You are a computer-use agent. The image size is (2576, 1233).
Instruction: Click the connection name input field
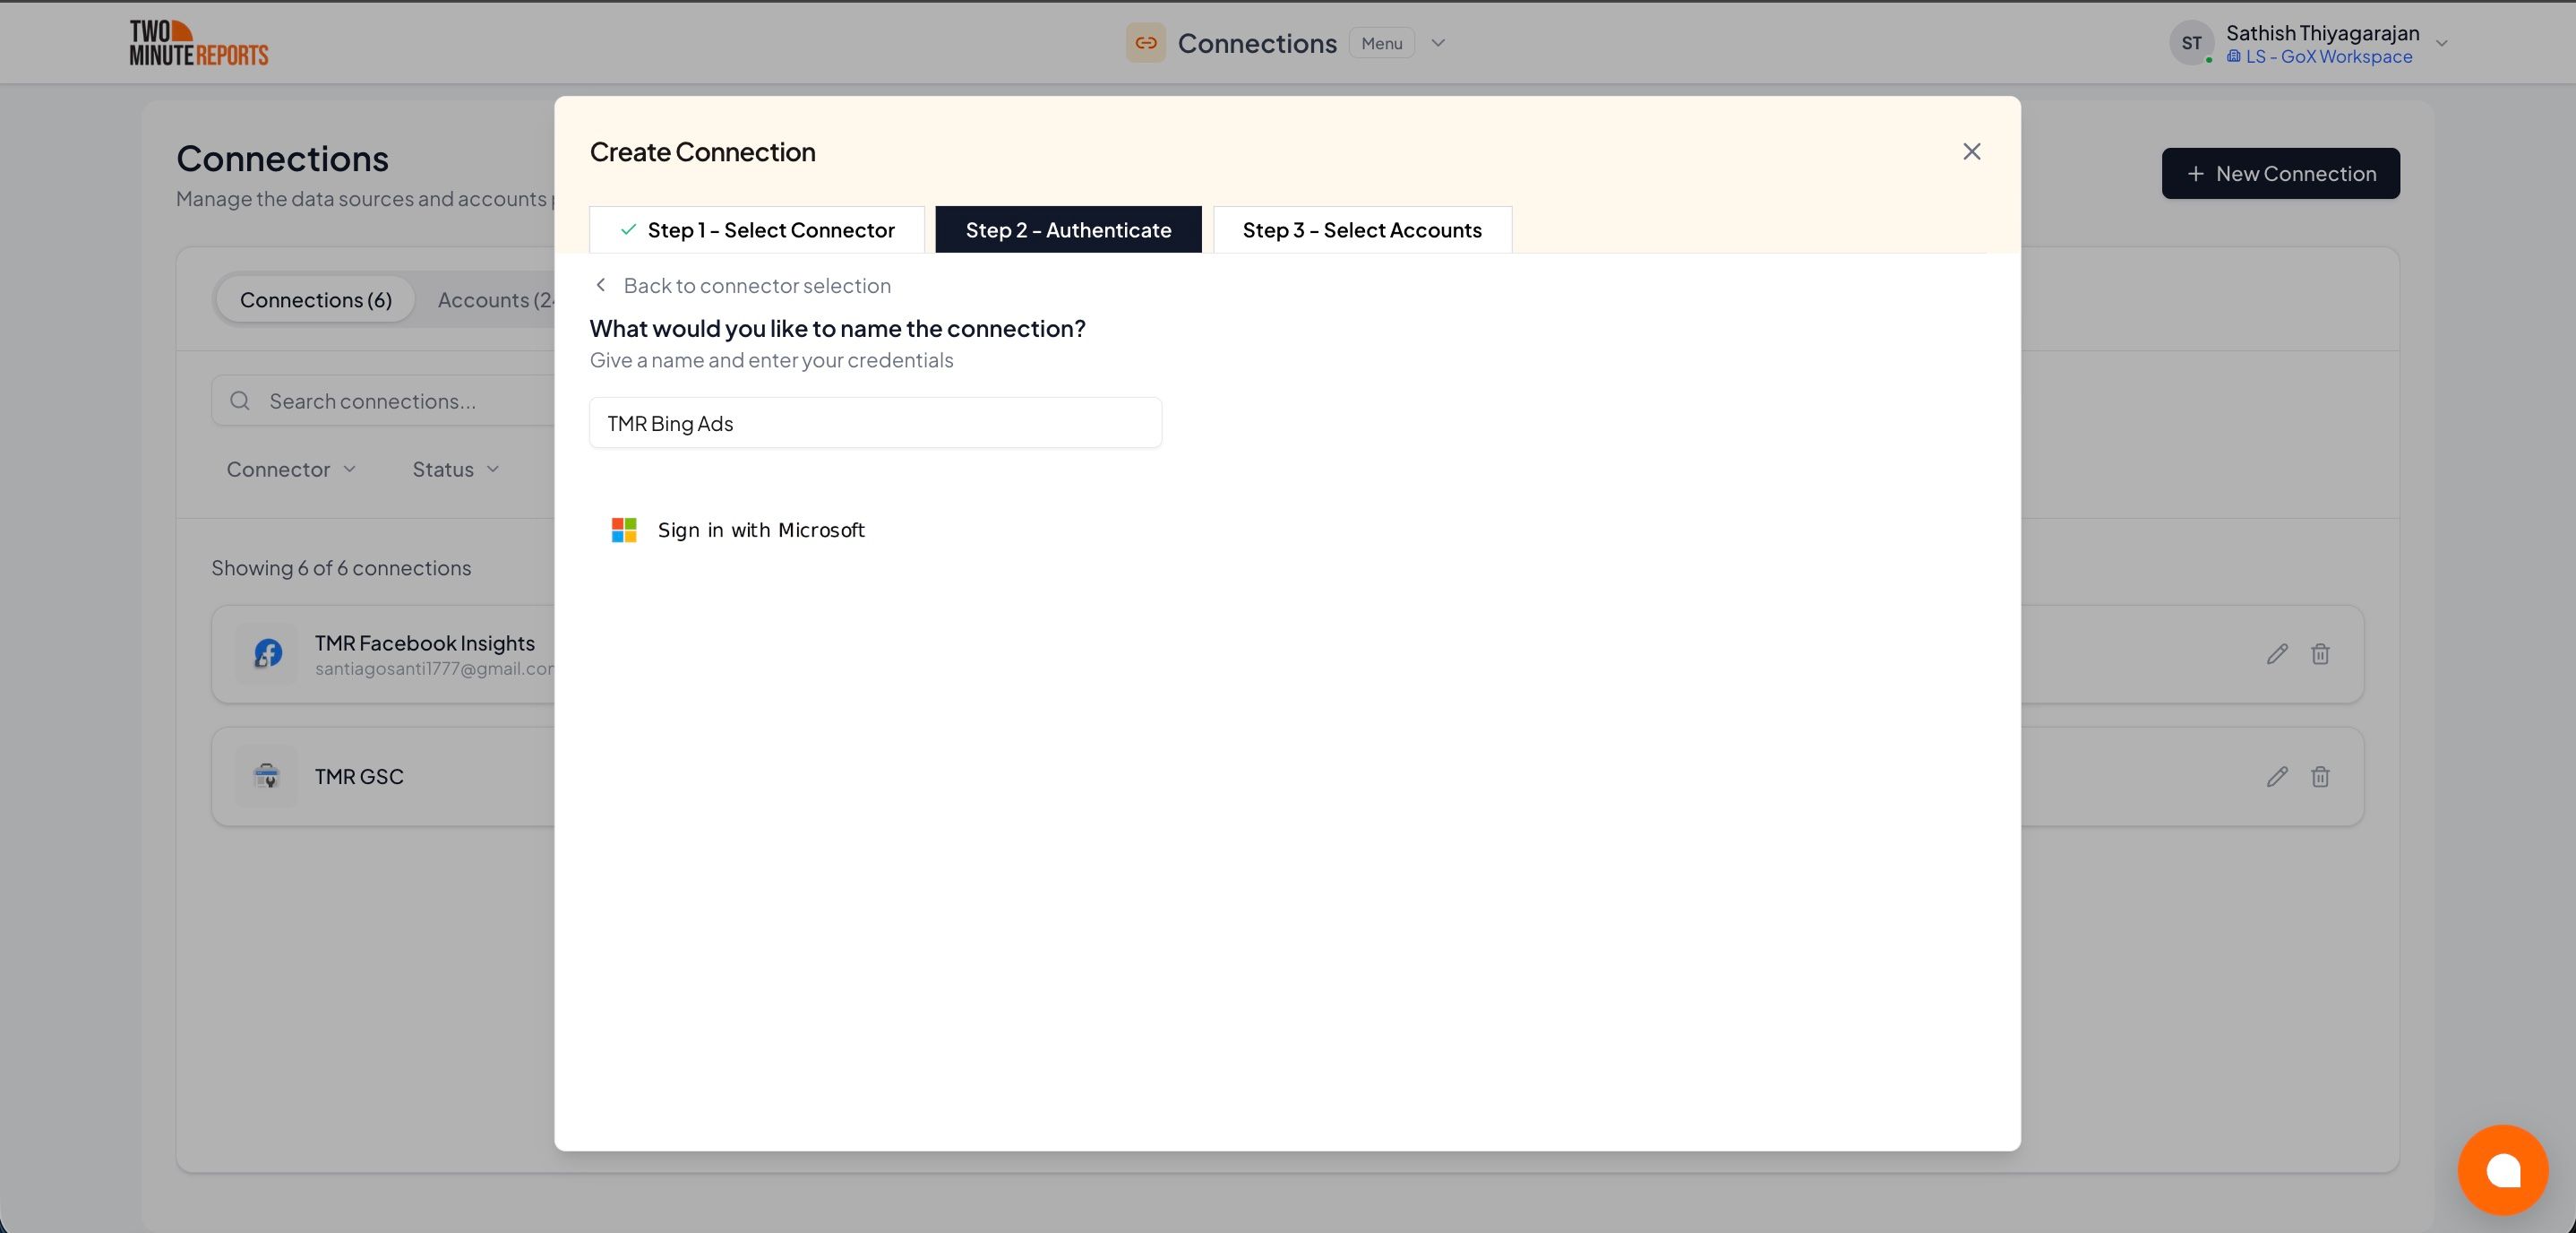[x=875, y=423]
